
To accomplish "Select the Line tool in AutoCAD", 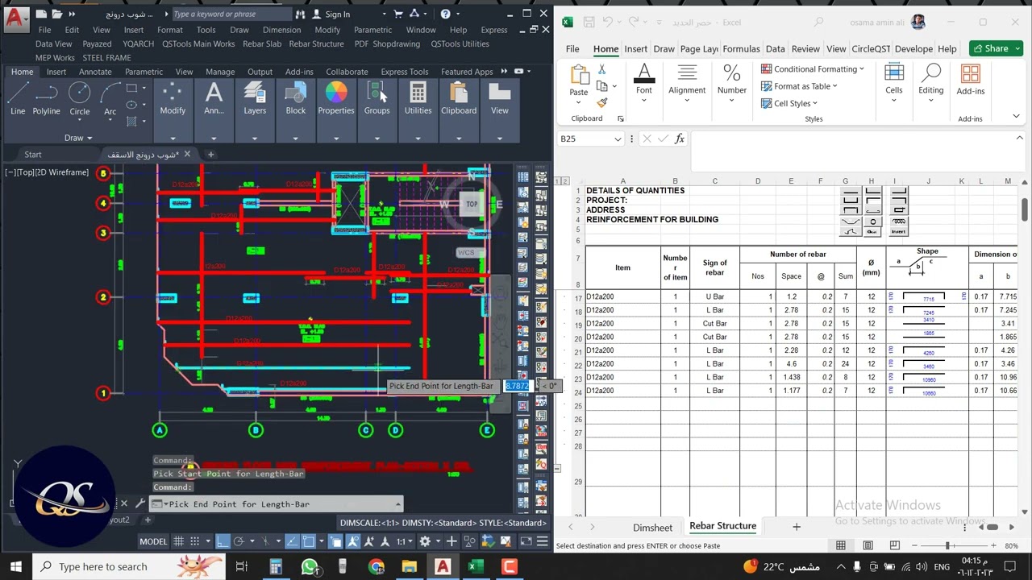I will [x=18, y=99].
